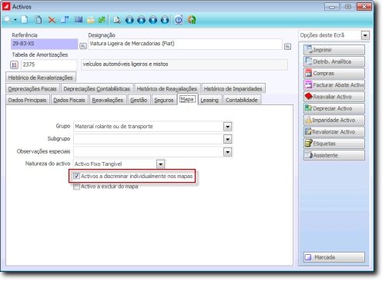
Task: Open Histórico de Imparidades tab
Action: pyautogui.click(x=233, y=88)
